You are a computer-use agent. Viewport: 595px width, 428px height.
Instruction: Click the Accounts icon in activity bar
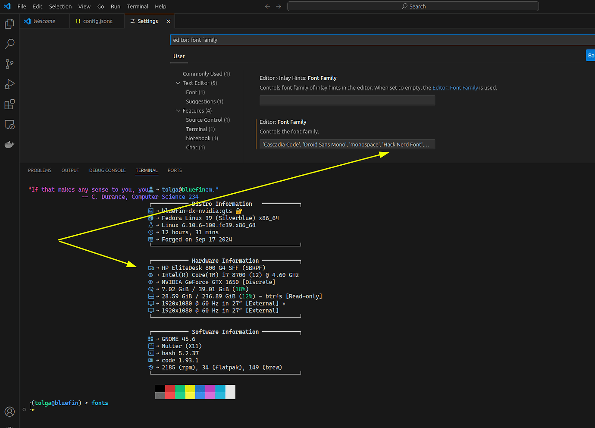point(9,412)
